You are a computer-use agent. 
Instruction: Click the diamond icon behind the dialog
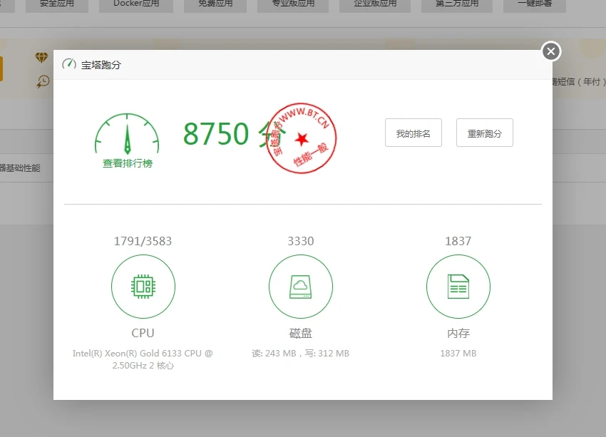point(41,58)
